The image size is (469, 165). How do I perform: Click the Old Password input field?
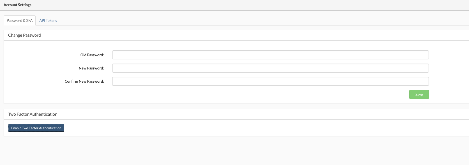(270, 55)
